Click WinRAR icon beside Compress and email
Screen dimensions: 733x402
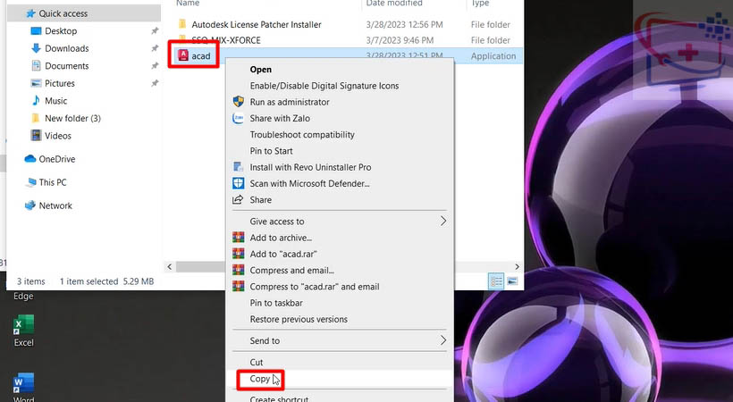point(239,270)
